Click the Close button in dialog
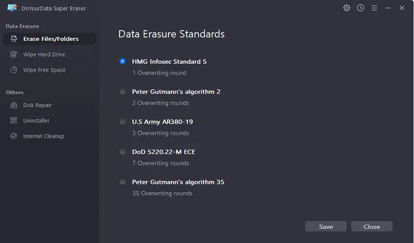 [x=372, y=226]
